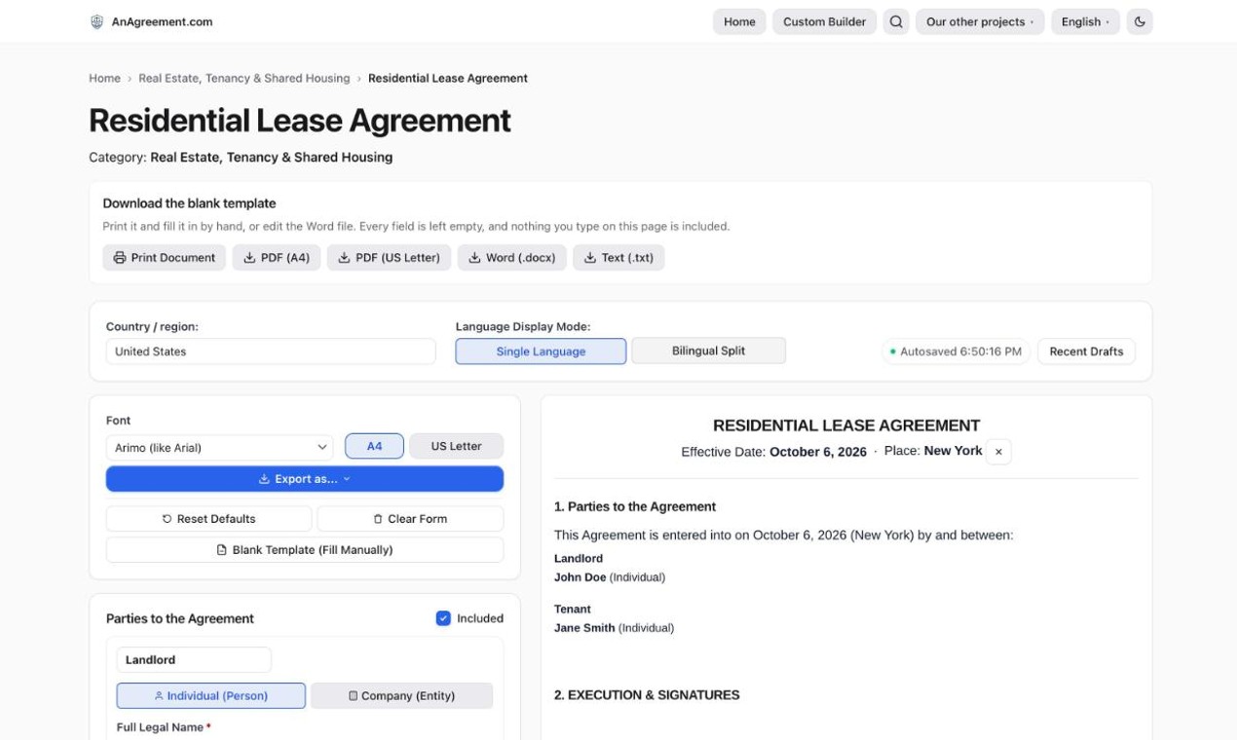The height and width of the screenshot is (740, 1237).
Task: Toggle dark mode with the moon icon
Action: click(x=1140, y=21)
